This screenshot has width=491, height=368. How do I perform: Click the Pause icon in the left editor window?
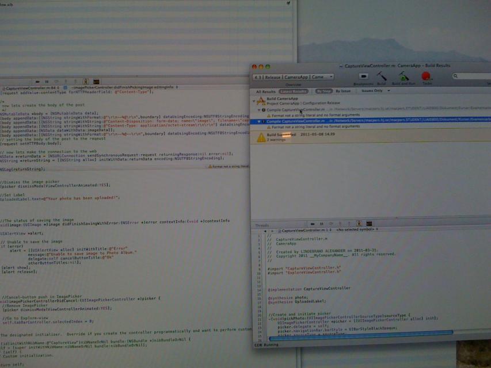(47, 82)
